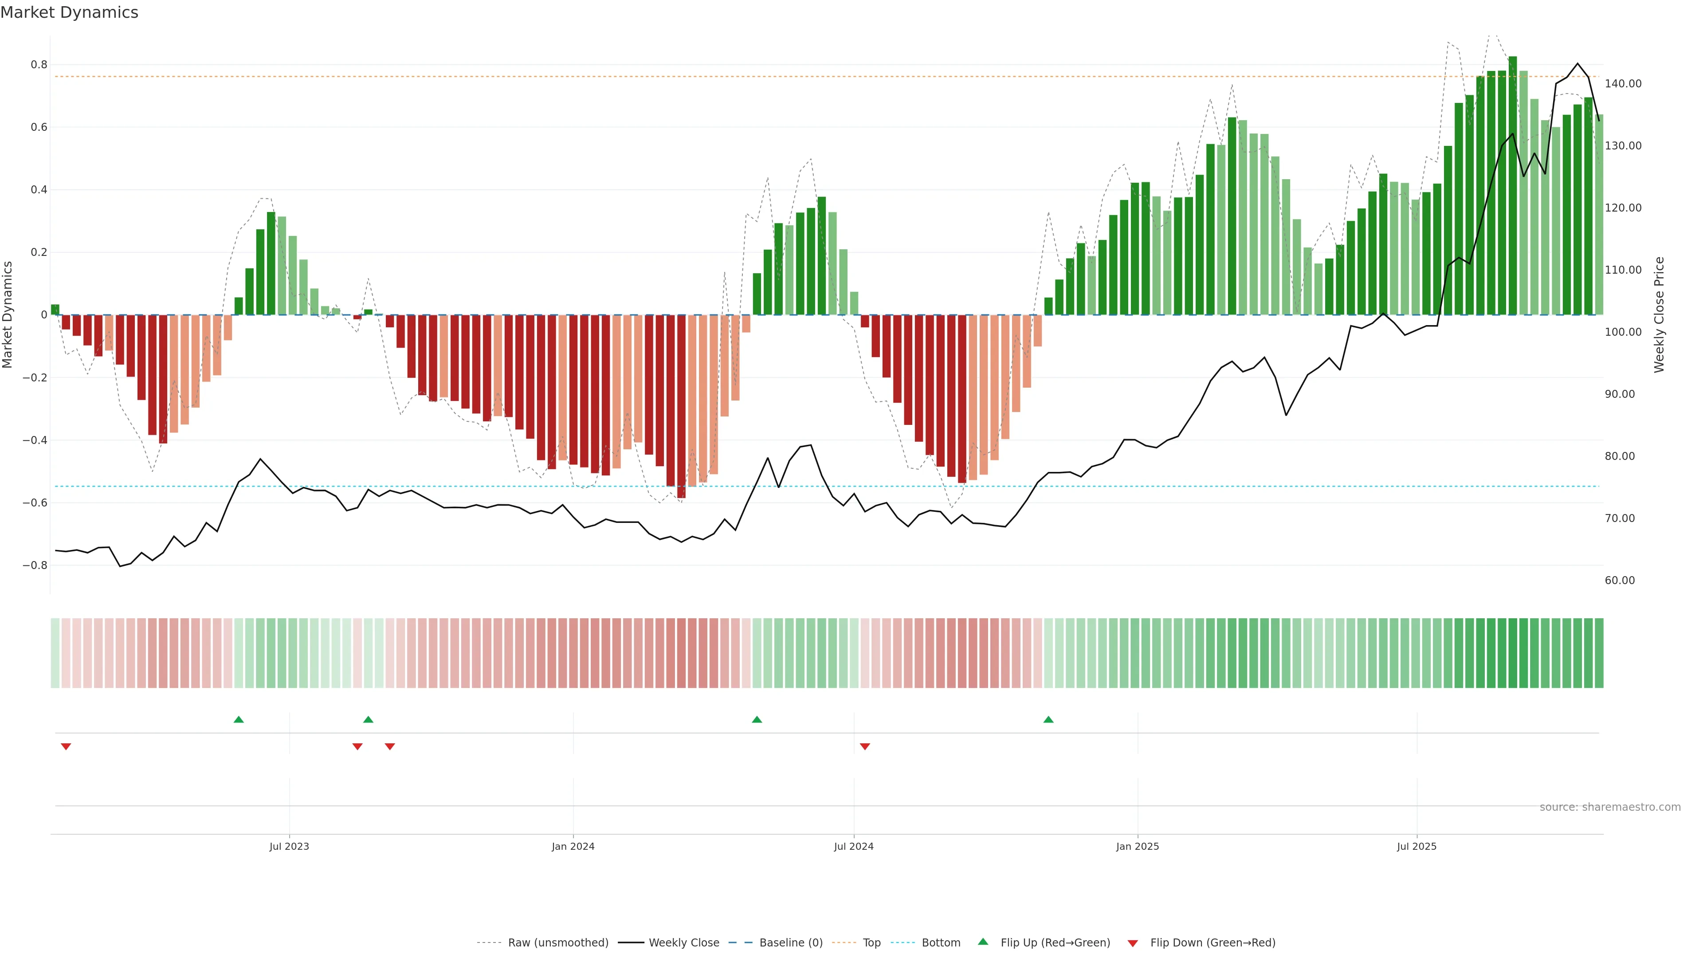Click the green Flip Up triangle in the legend
The image size is (1703, 958).
coord(982,942)
